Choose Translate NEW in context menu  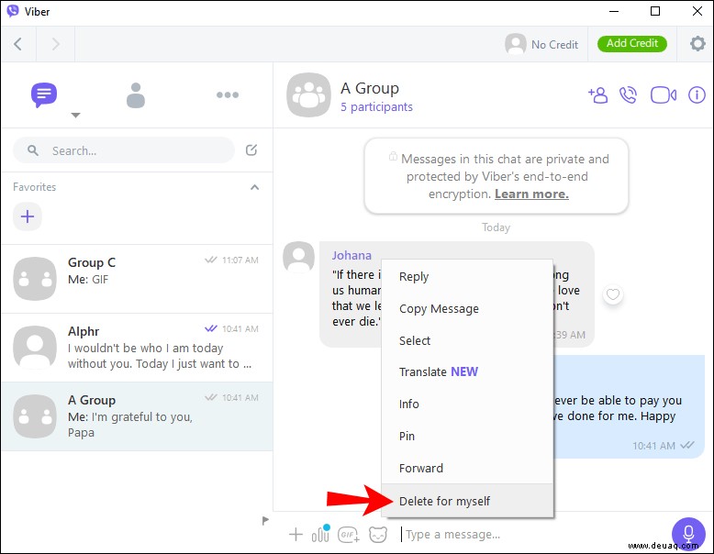point(467,371)
